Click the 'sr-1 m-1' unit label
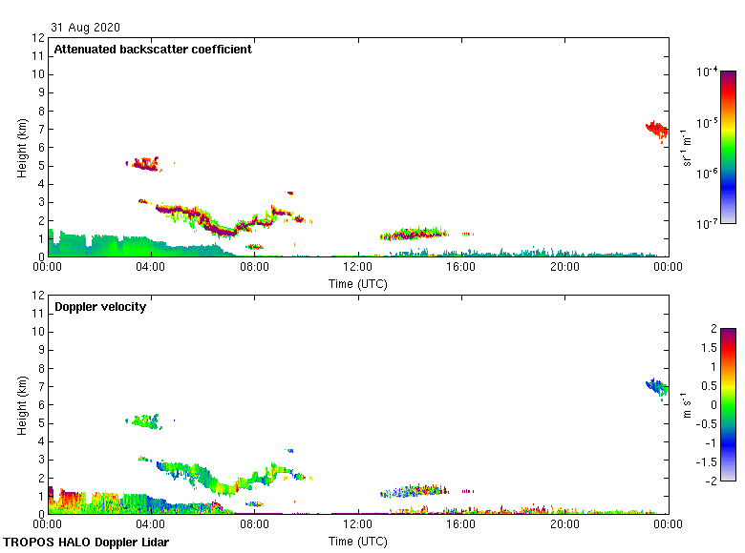Screen dimensions: 745x553 (x=686, y=148)
